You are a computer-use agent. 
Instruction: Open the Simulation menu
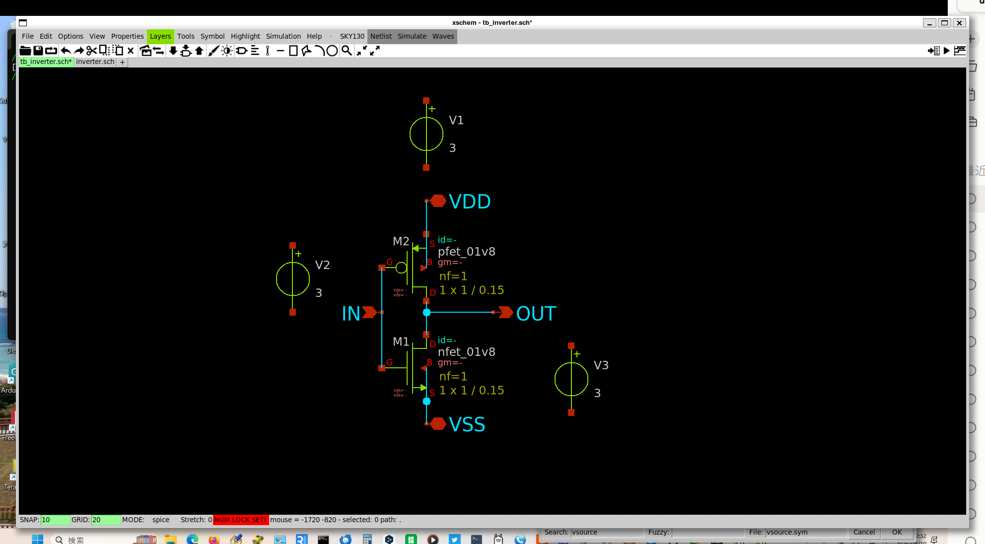(283, 36)
